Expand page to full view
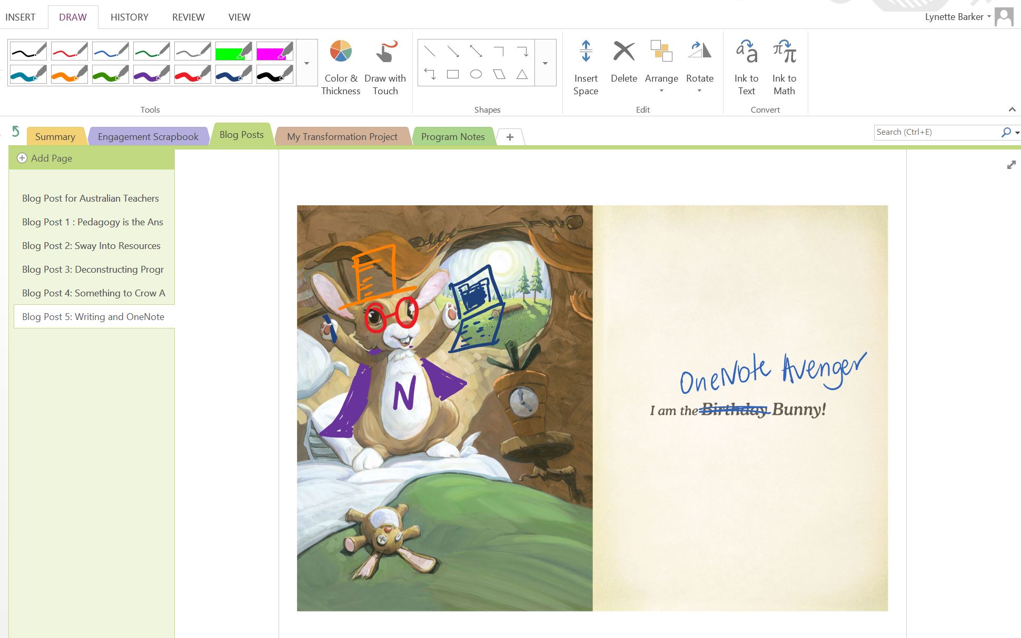This screenshot has height=638, width=1021. coord(1011,165)
